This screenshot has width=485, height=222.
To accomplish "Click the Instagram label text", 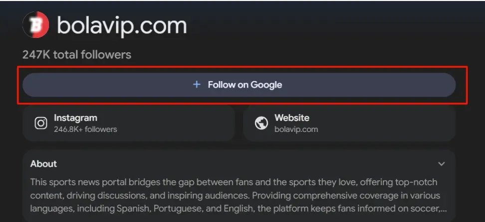I will 75,118.
